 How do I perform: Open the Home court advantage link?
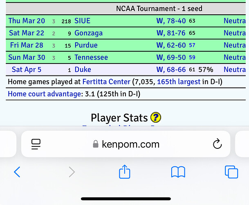pos(45,94)
